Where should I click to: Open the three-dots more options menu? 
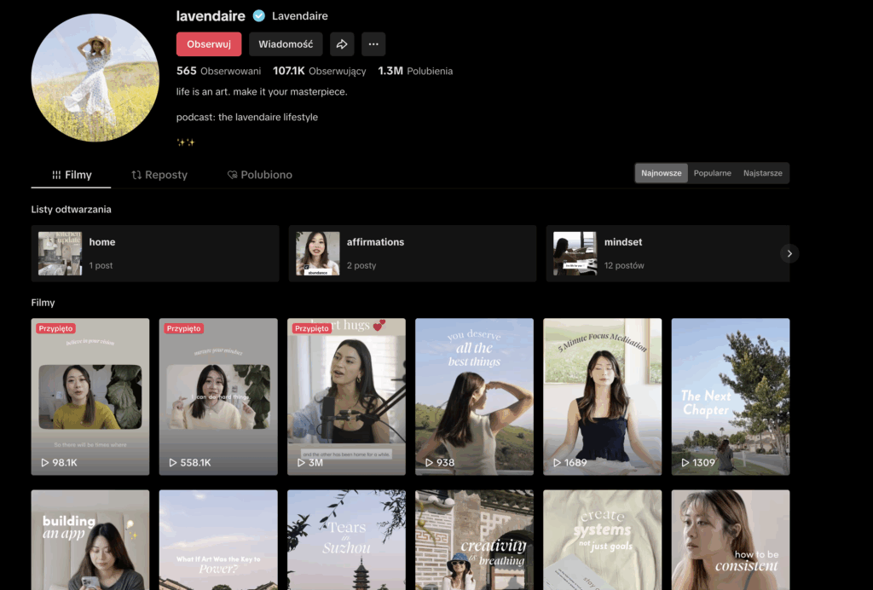pos(373,44)
